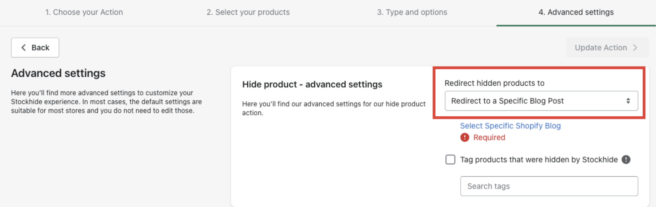
Task: Click the red error icon beside Required
Action: click(465, 138)
